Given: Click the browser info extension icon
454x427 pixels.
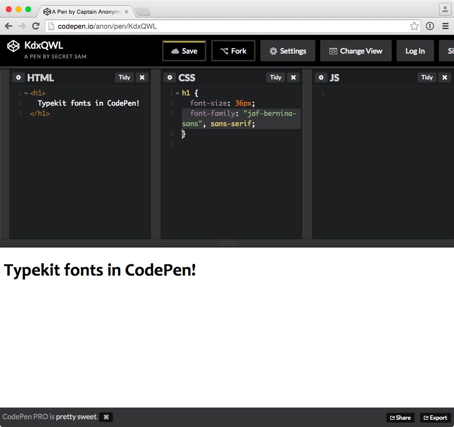Looking at the screenshot, I should click(430, 26).
